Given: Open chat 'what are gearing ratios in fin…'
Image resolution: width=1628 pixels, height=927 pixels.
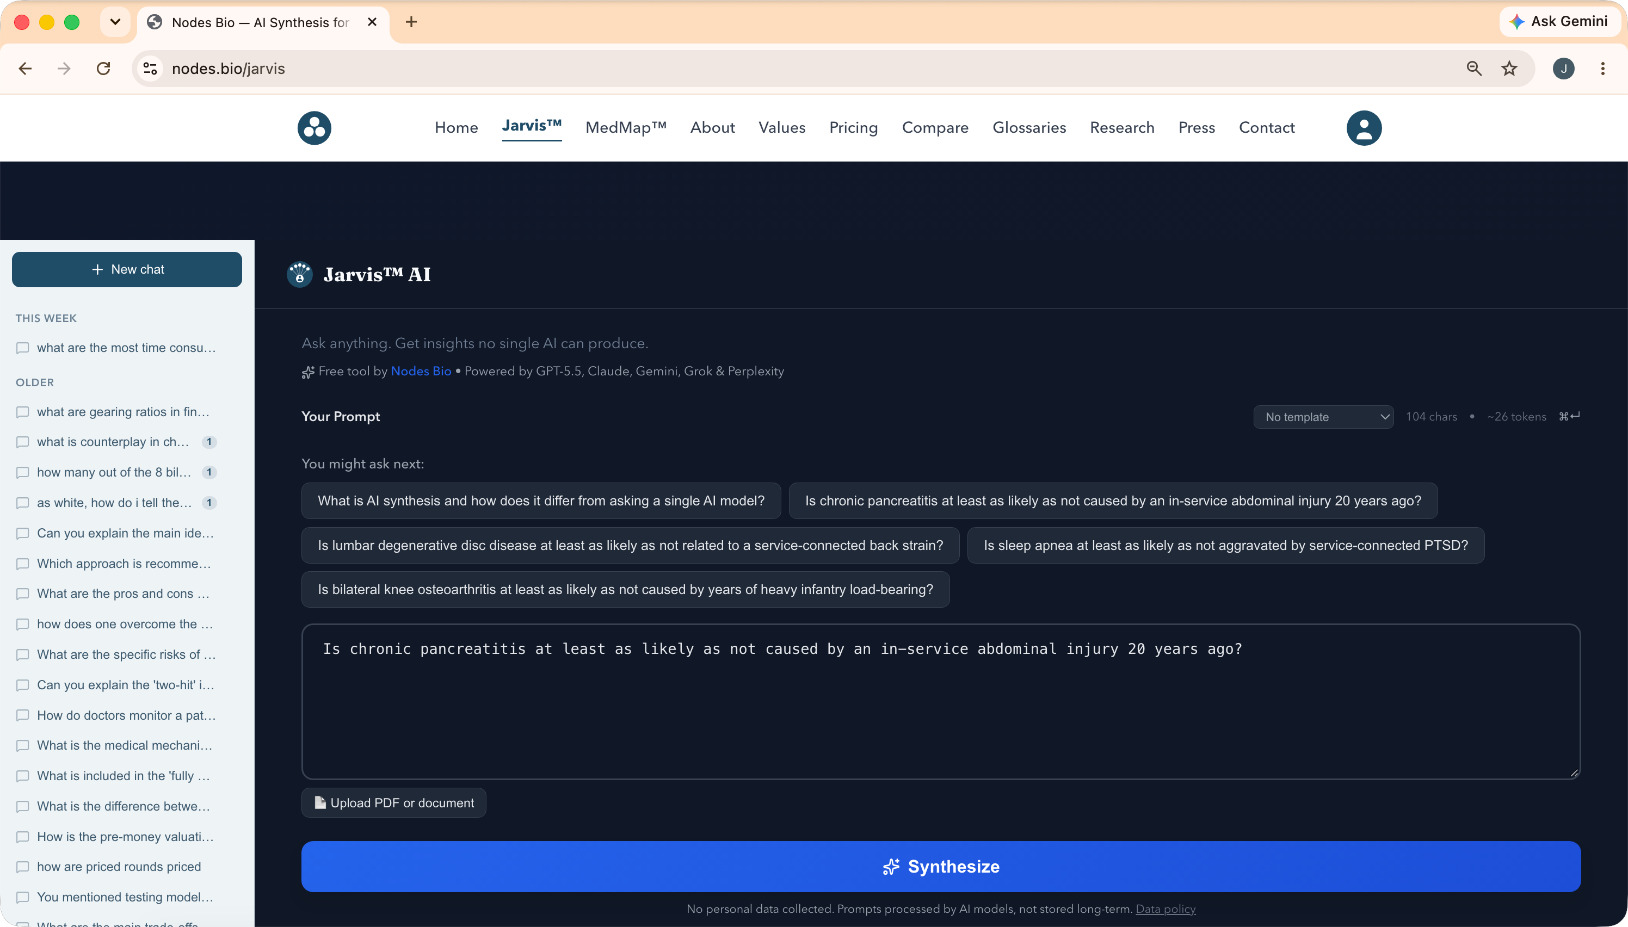Looking at the screenshot, I should point(122,412).
